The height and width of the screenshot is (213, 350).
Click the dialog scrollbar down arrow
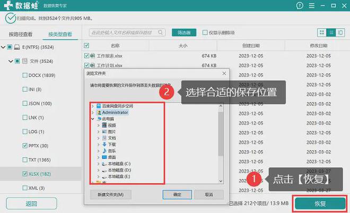click(221, 181)
